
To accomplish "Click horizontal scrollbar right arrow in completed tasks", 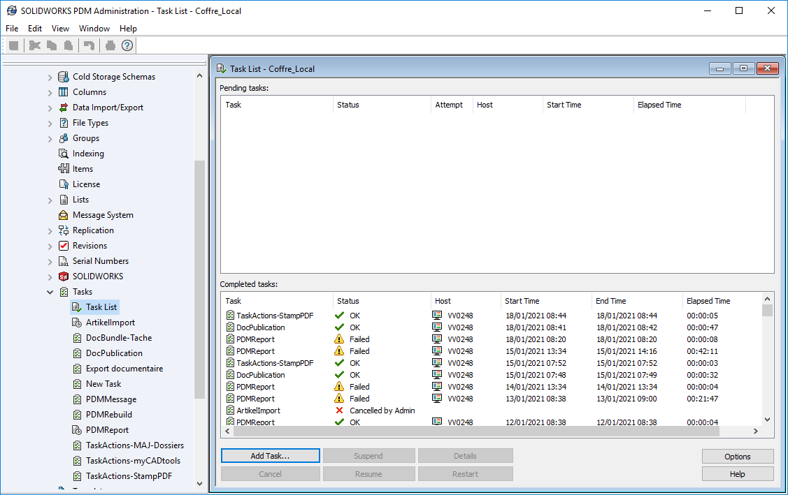I will [x=755, y=431].
